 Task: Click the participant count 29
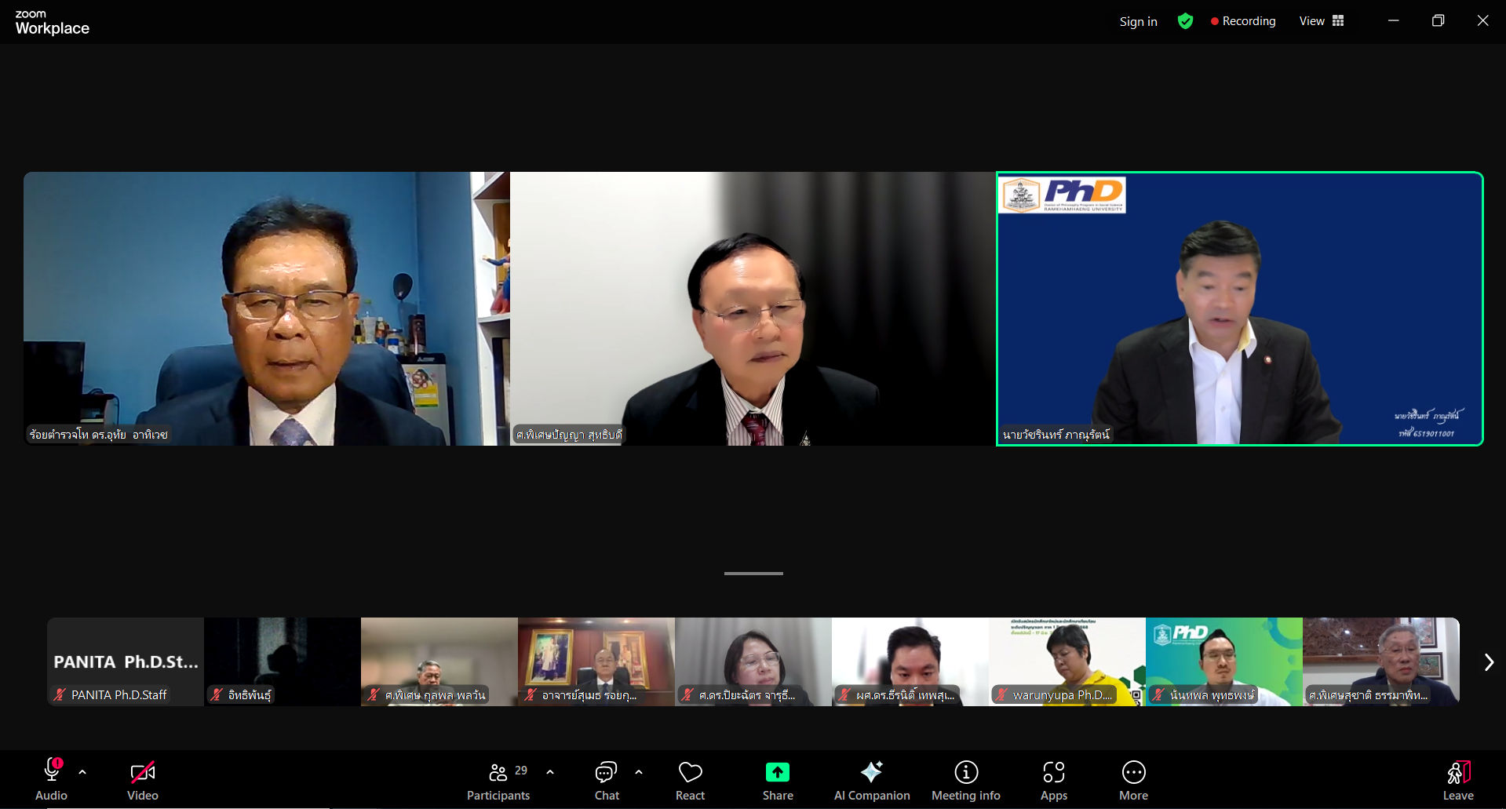click(x=521, y=771)
